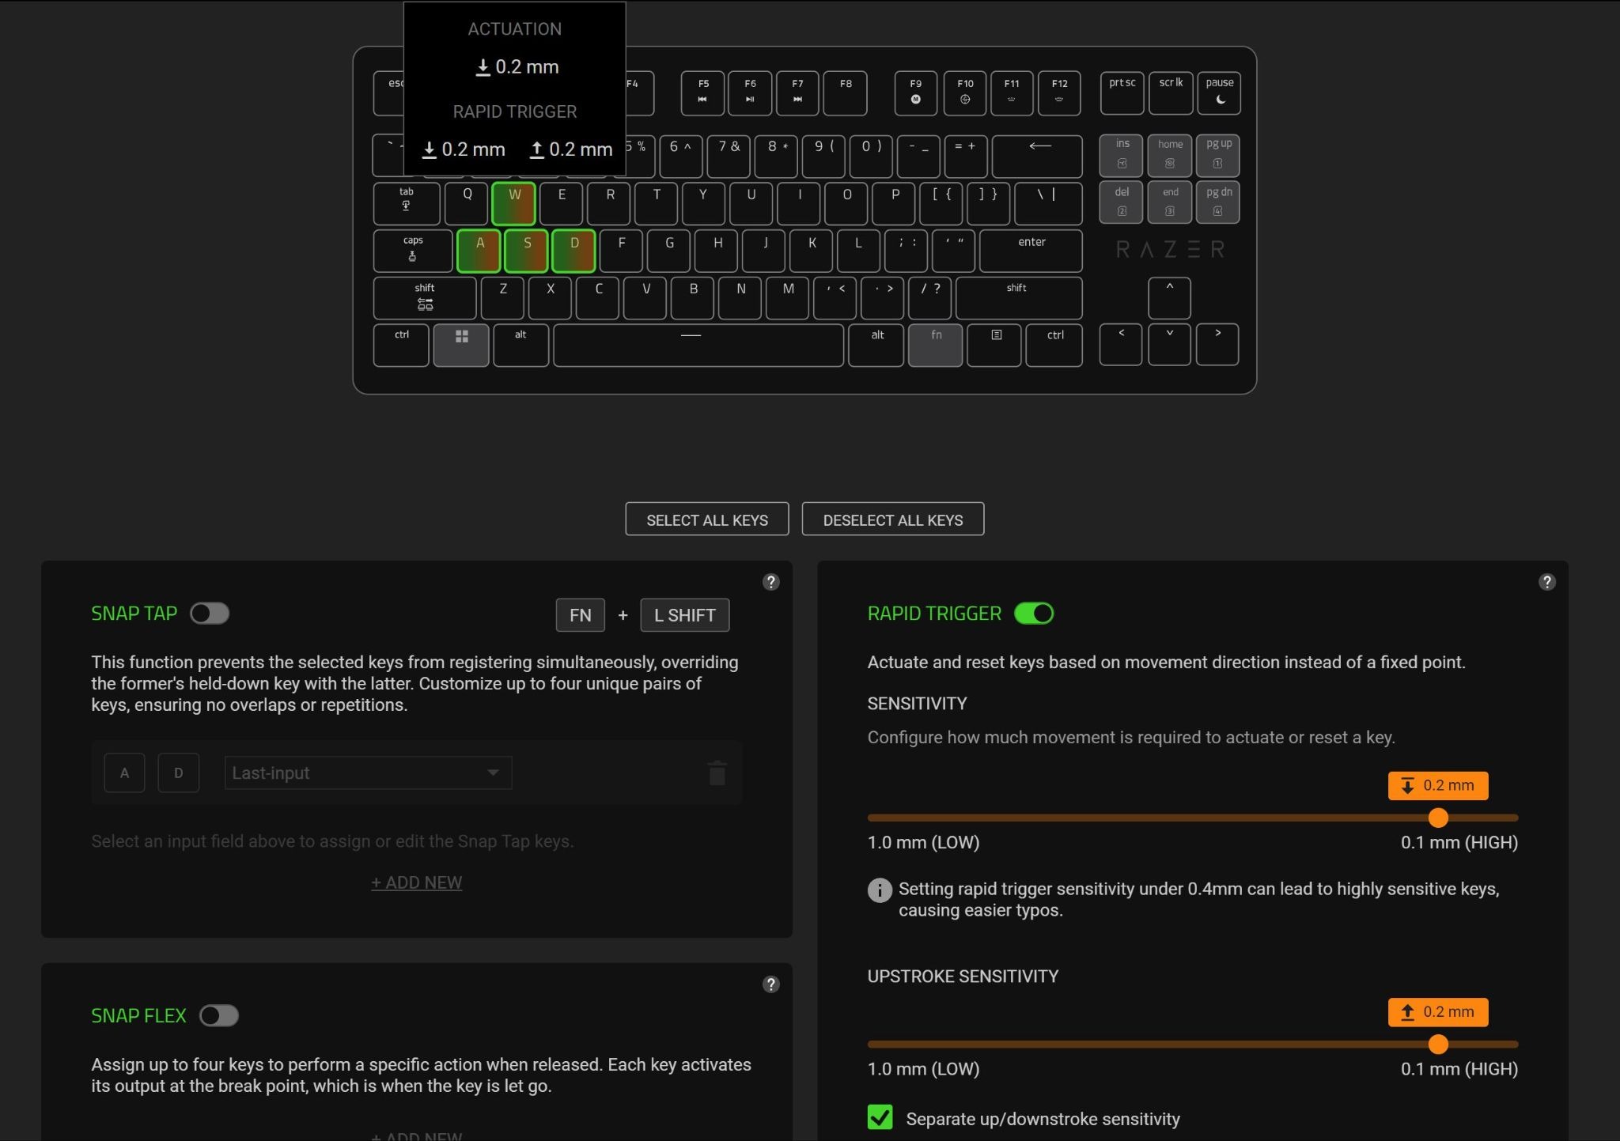
Task: Click Deselect All Keys button
Action: (893, 519)
